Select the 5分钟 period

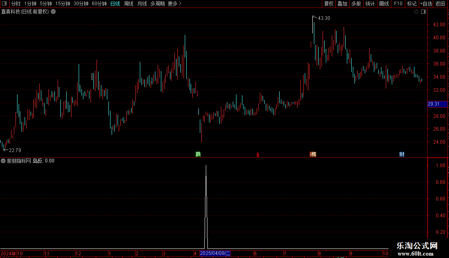pyautogui.click(x=46, y=4)
